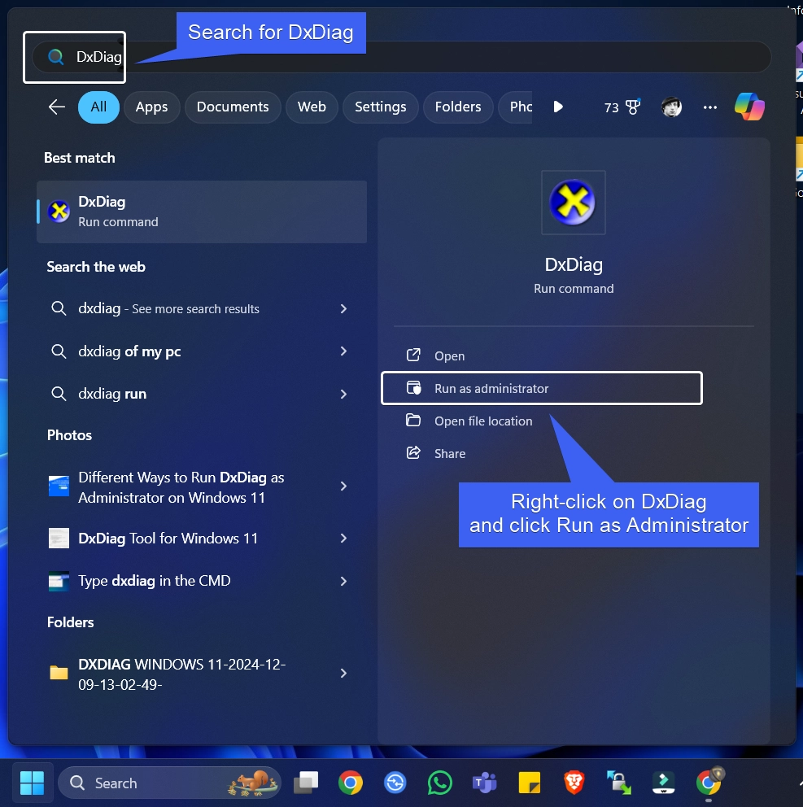Expand 'DxDiag Tool for Windows 11' chevron
Viewport: 803px width, 807px height.
point(343,539)
